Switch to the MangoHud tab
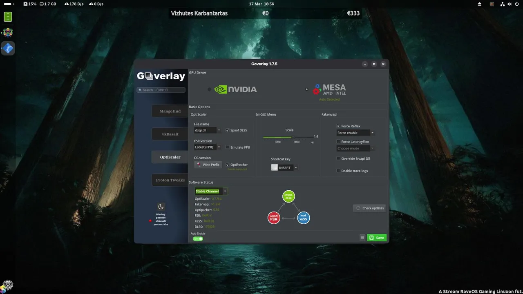 170,111
